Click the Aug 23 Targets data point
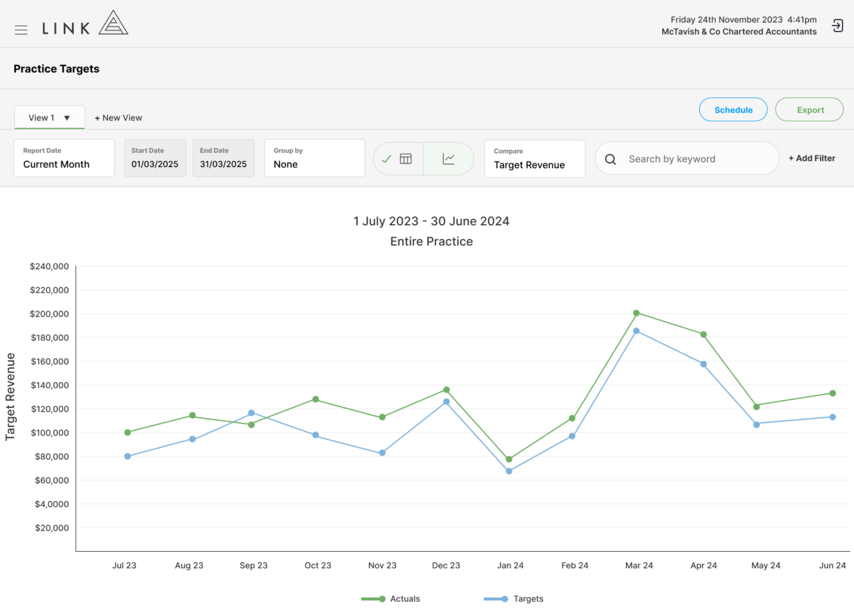Viewport: 854px width, 608px height. point(192,439)
